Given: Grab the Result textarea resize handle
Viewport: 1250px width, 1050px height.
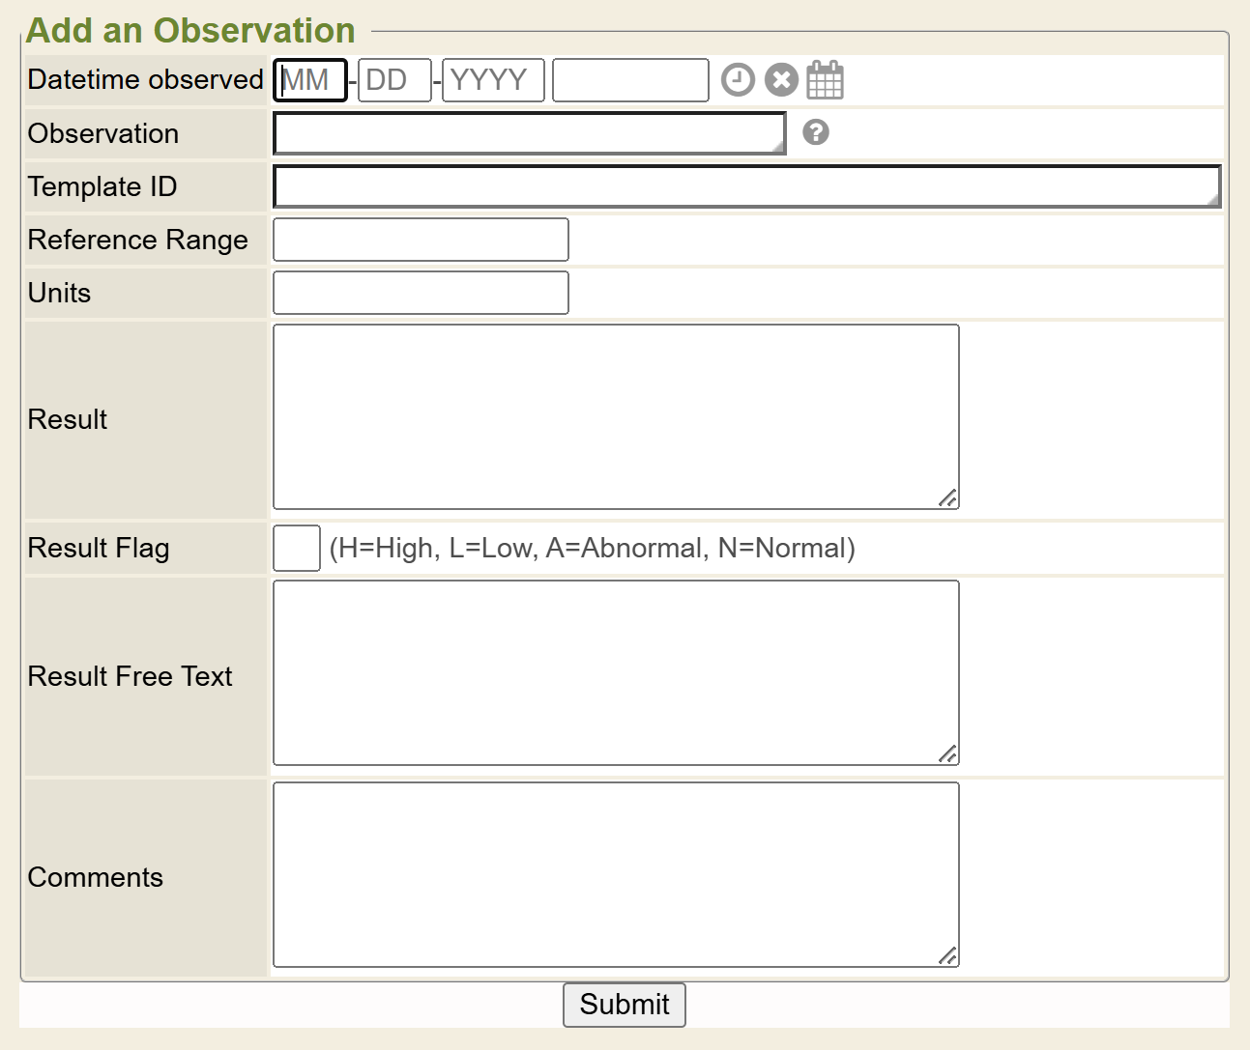Looking at the screenshot, I should pos(948,498).
